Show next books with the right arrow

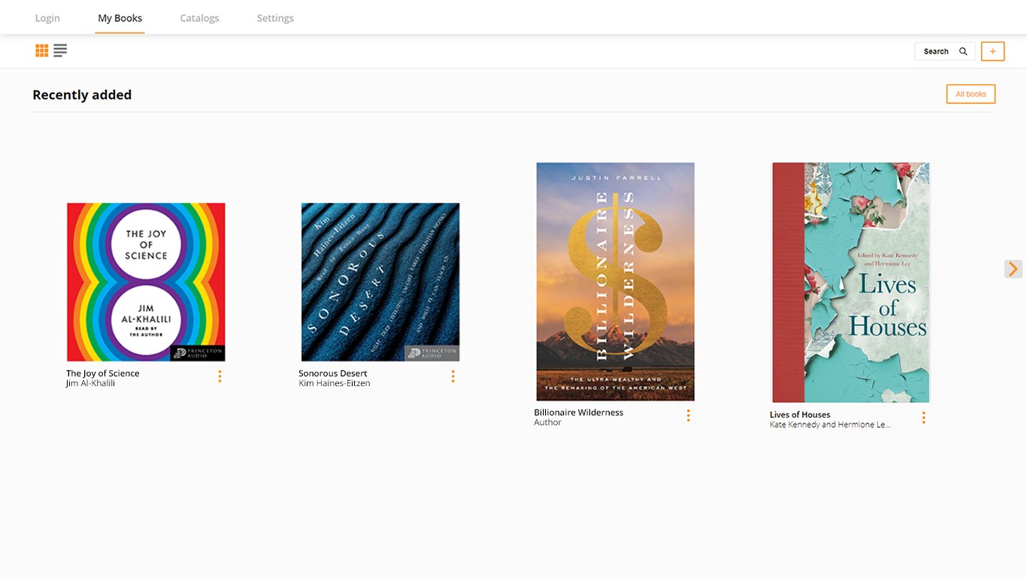tap(1013, 269)
